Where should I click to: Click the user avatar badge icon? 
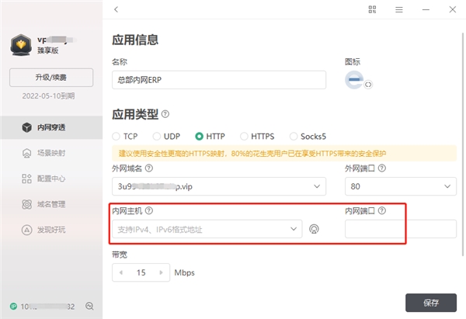(21, 45)
